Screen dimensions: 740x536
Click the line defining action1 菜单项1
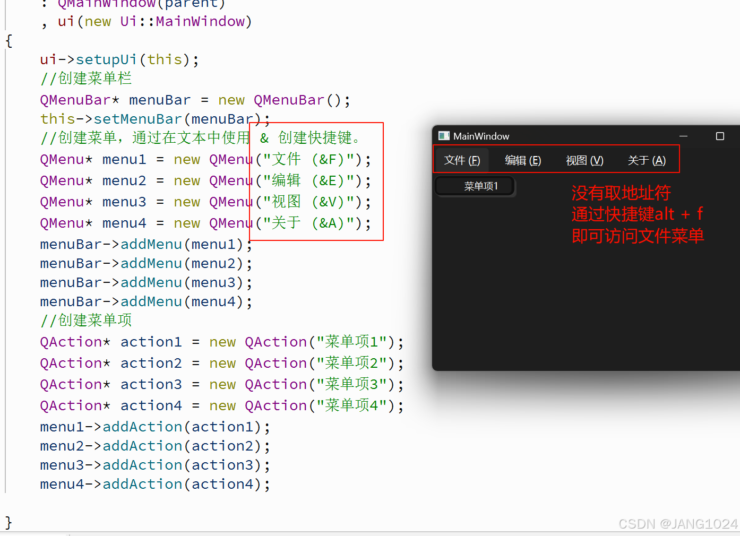[x=222, y=342]
